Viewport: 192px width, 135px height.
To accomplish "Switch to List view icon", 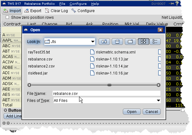I will (143, 41).
